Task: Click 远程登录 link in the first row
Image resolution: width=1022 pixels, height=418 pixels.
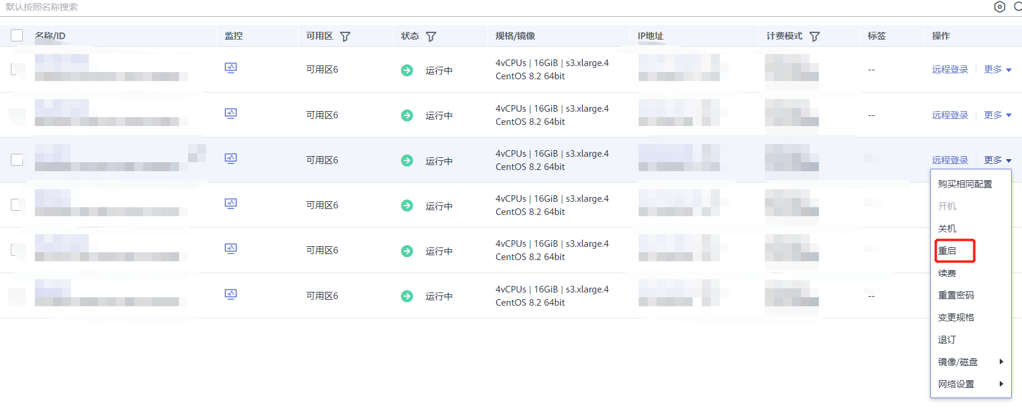Action: pyautogui.click(x=950, y=70)
